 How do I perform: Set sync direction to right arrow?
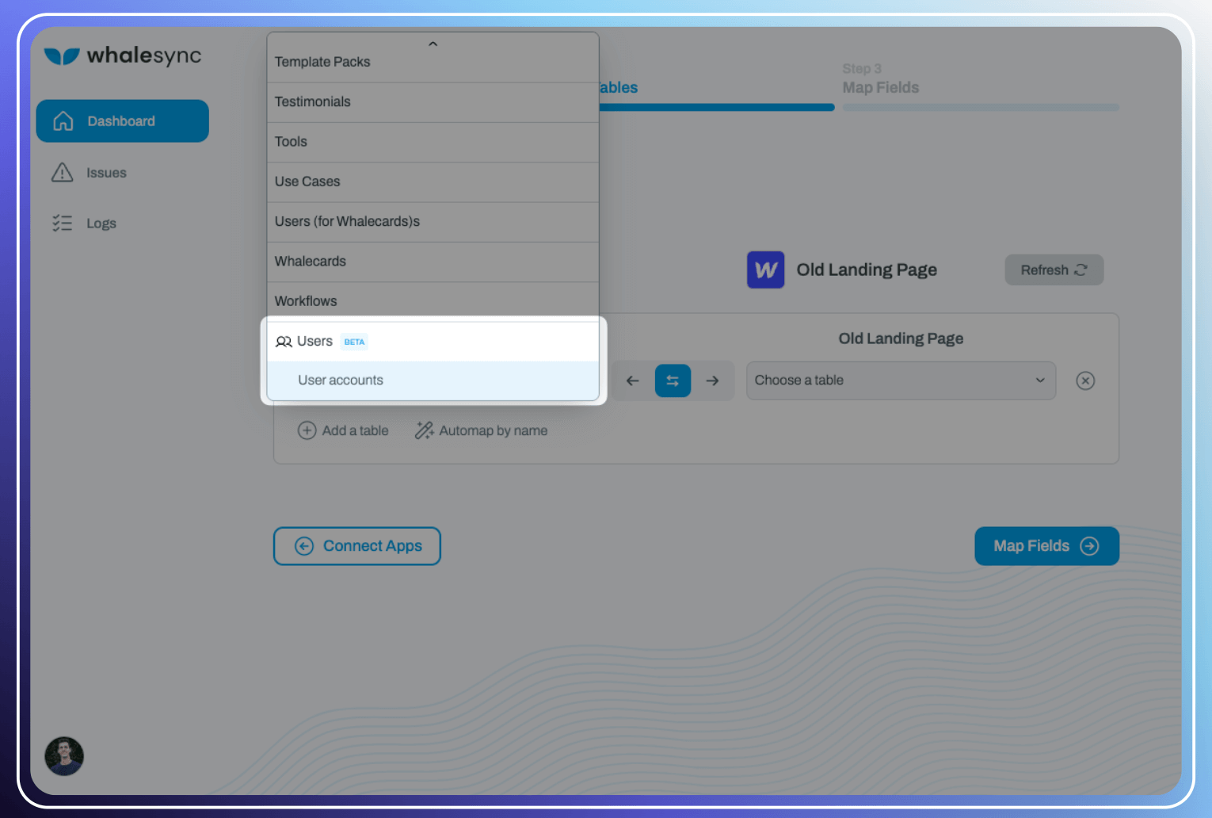pos(712,380)
